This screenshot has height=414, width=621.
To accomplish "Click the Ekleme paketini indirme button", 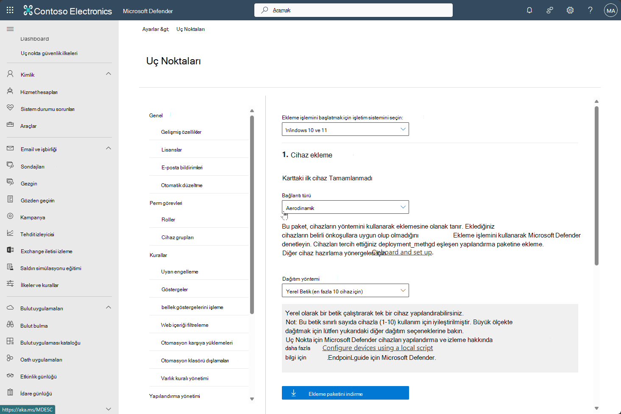I will click(x=345, y=393).
